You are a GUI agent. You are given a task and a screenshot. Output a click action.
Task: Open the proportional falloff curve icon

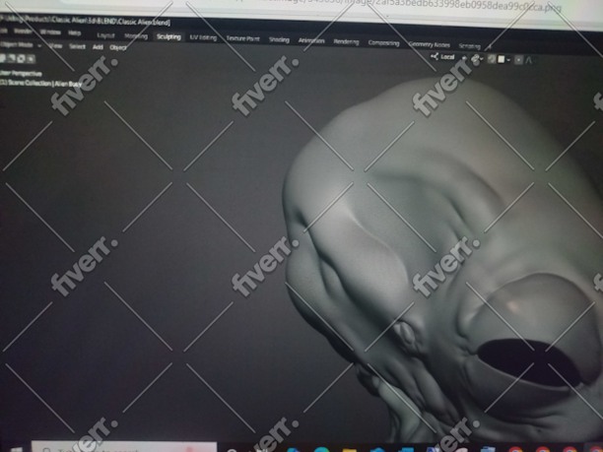tap(529, 60)
